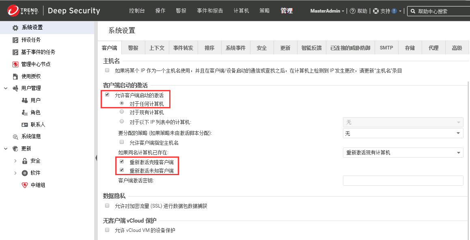Open the 重新激活现有计算机 dropdown
Viewport: 470px width, 240px height.
403,153
